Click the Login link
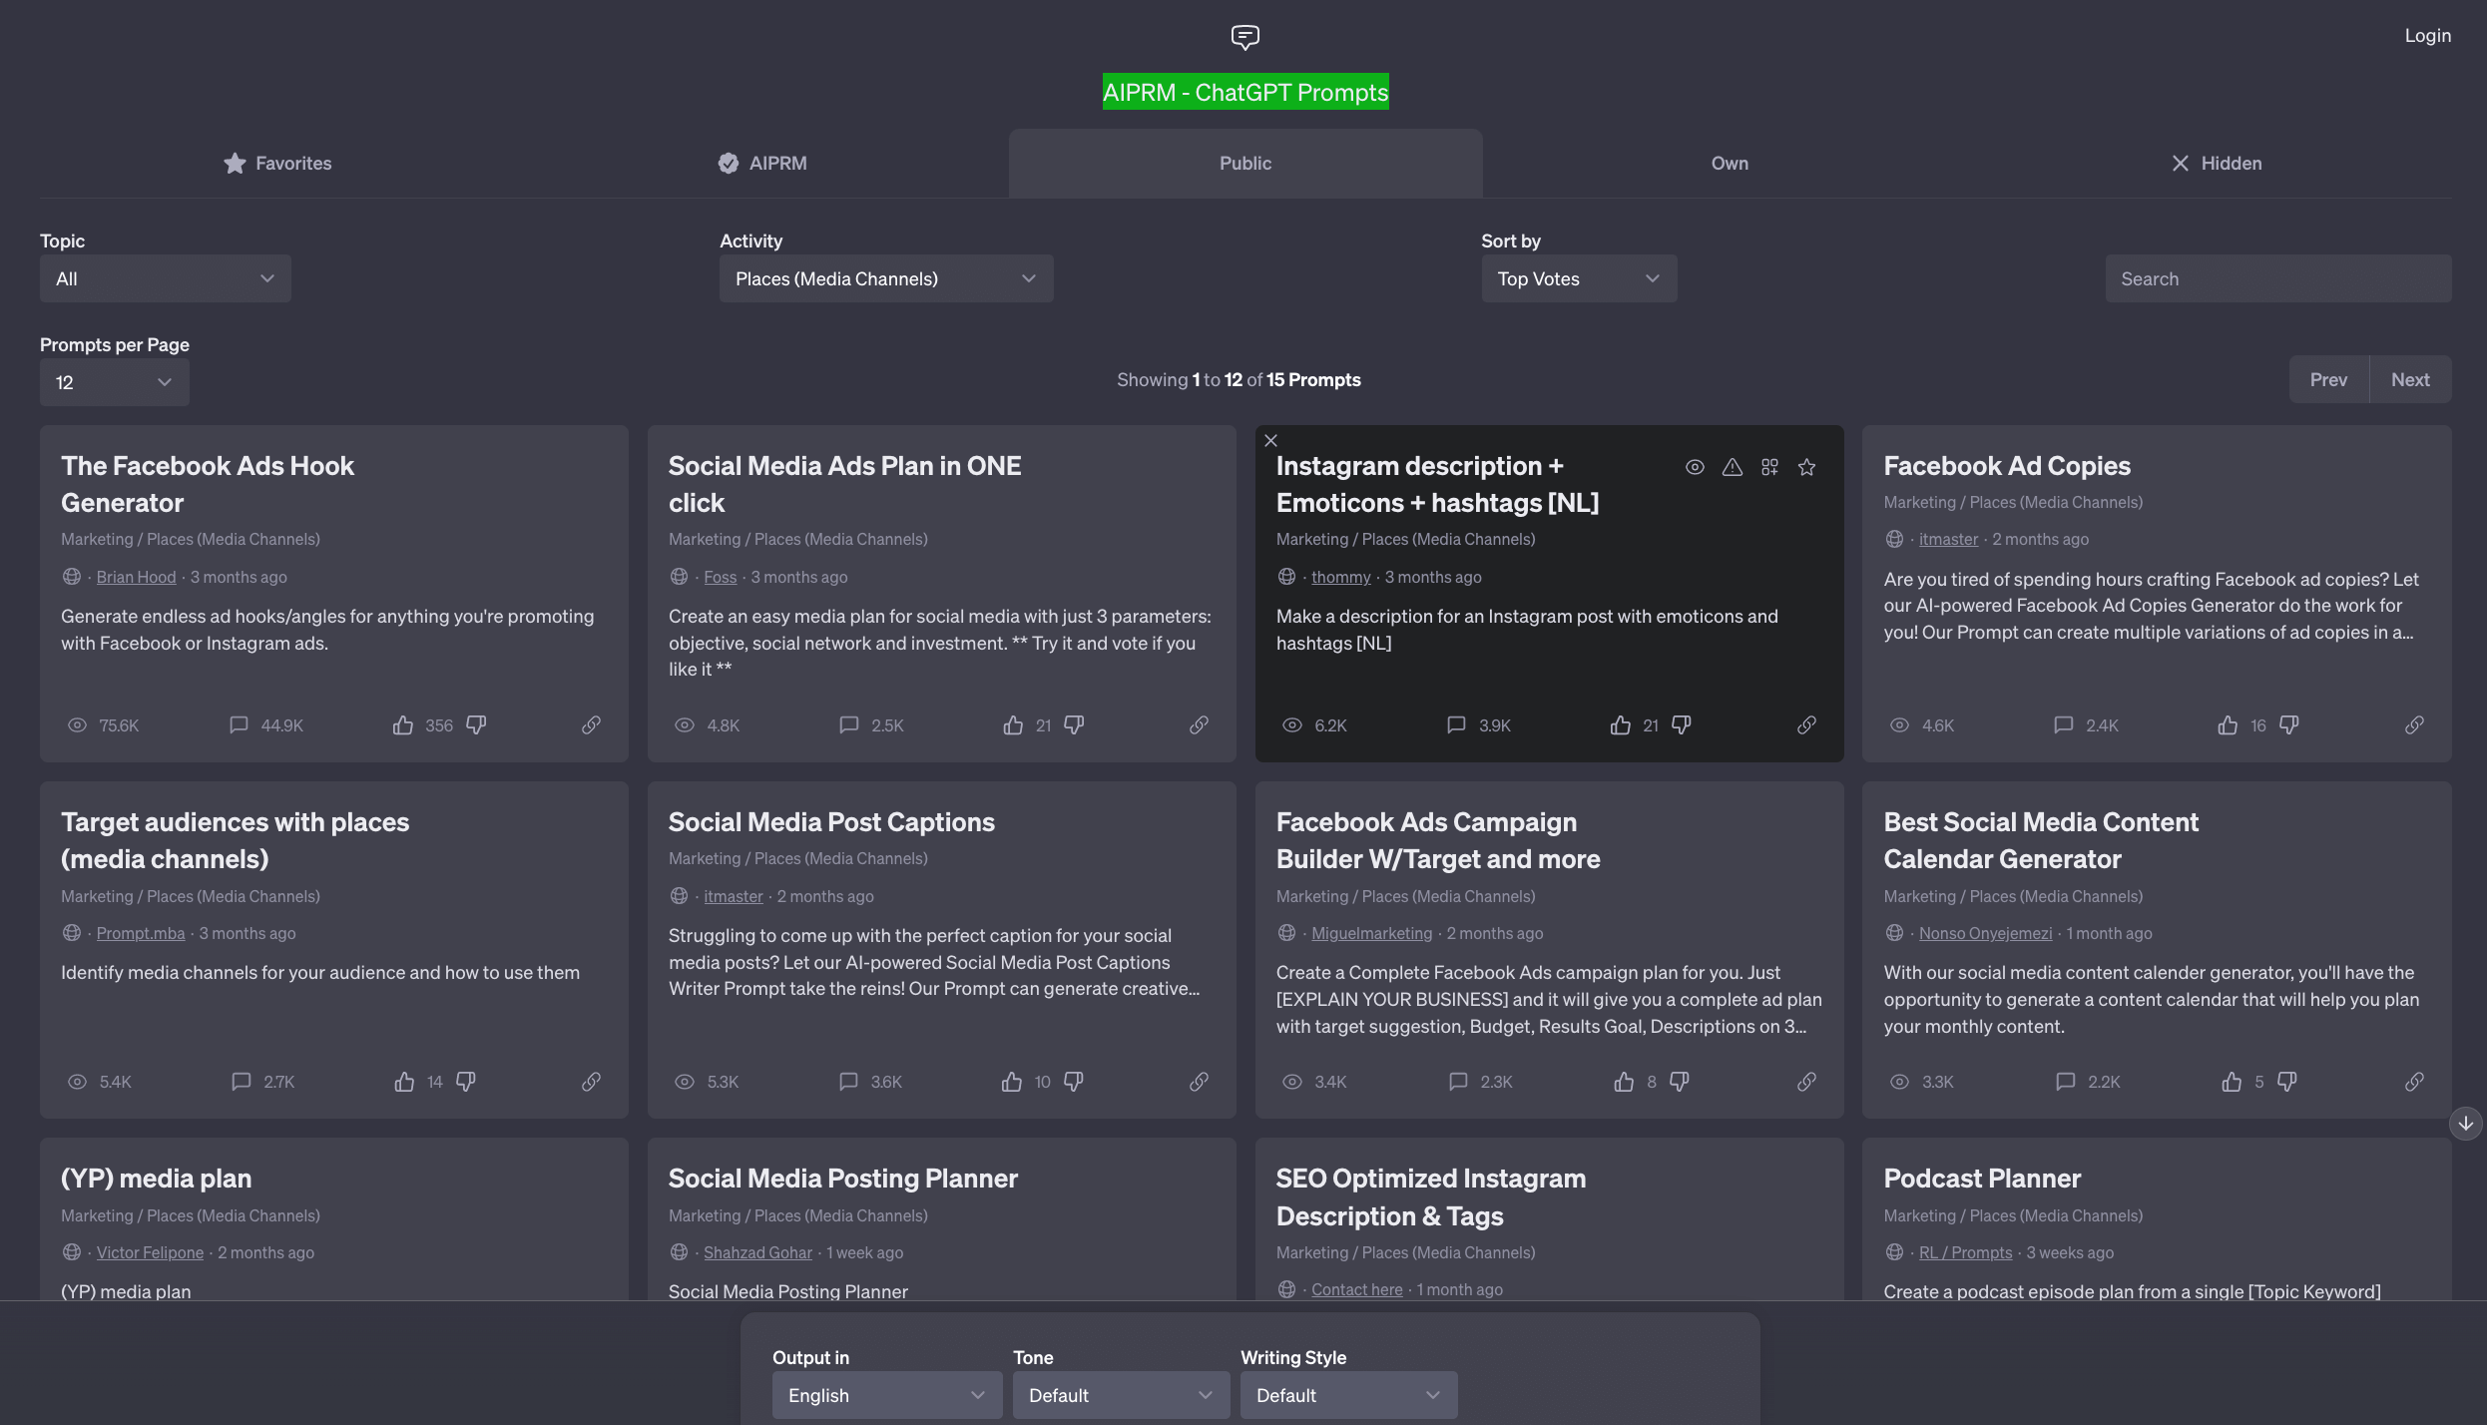Image resolution: width=2487 pixels, height=1425 pixels. 2427,36
